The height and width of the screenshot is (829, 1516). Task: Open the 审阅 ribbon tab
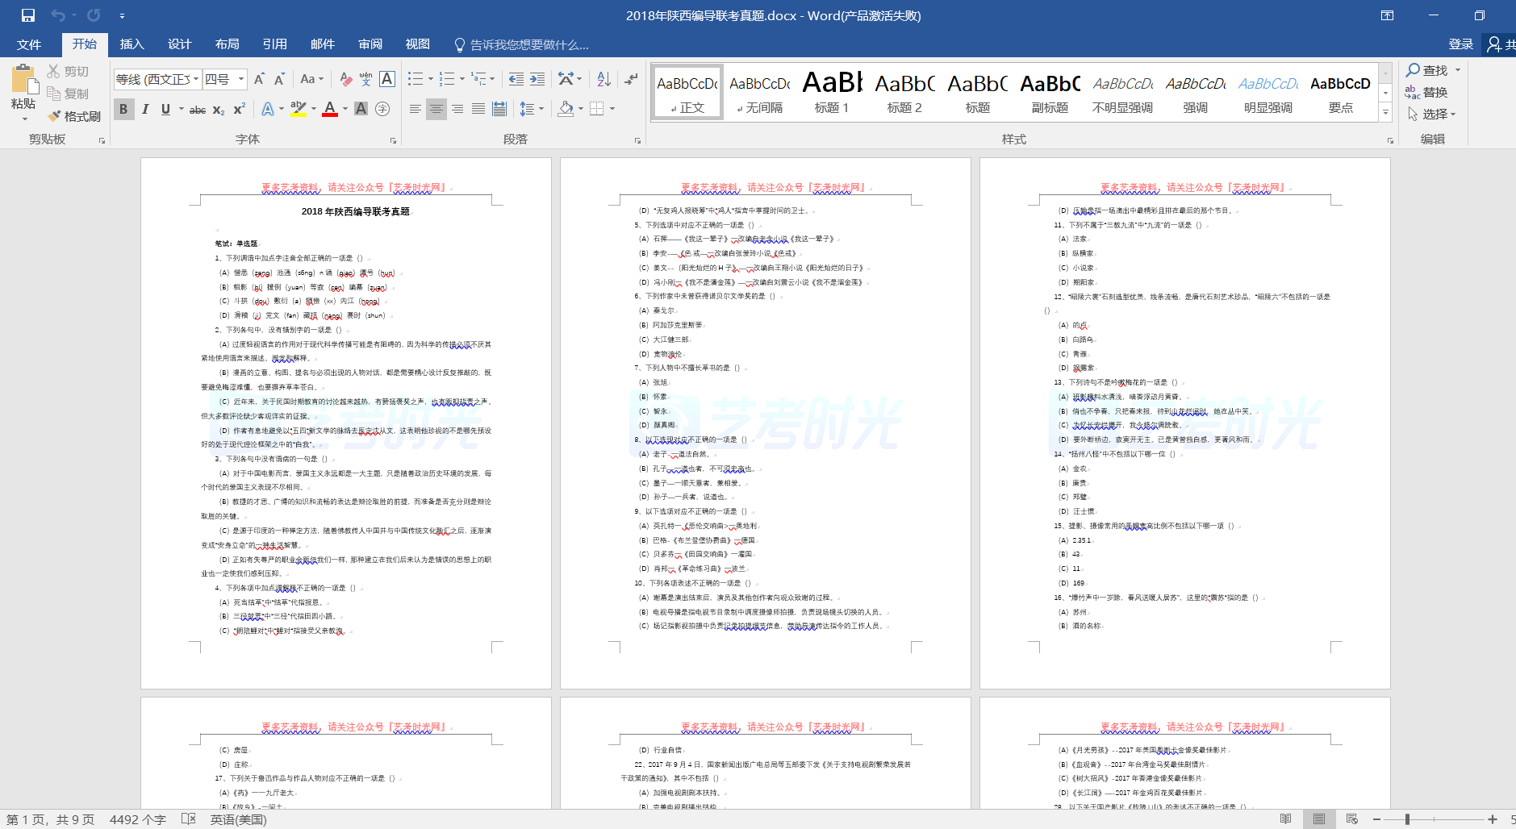coord(370,44)
